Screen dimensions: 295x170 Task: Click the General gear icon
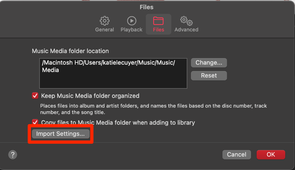pos(104,21)
